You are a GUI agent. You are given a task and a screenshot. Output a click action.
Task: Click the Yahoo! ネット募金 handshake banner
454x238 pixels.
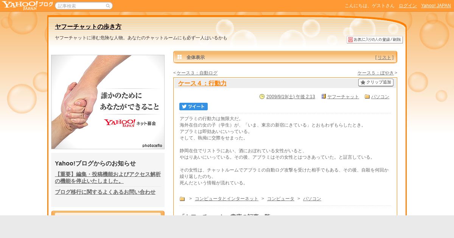pos(108,102)
